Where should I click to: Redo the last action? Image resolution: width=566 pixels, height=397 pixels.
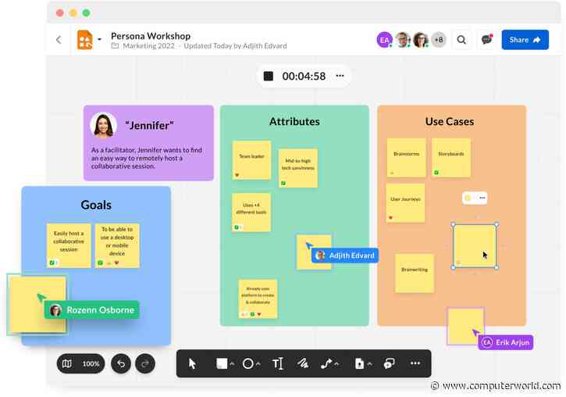coord(145,363)
